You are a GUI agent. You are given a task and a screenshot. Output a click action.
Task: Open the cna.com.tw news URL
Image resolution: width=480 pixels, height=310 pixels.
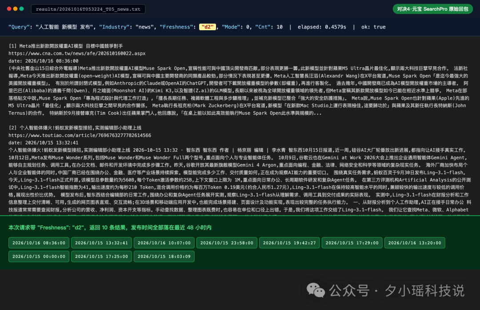point(77,53)
